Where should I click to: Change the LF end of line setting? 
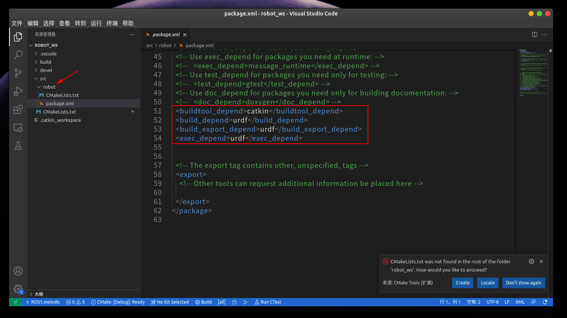click(507, 302)
